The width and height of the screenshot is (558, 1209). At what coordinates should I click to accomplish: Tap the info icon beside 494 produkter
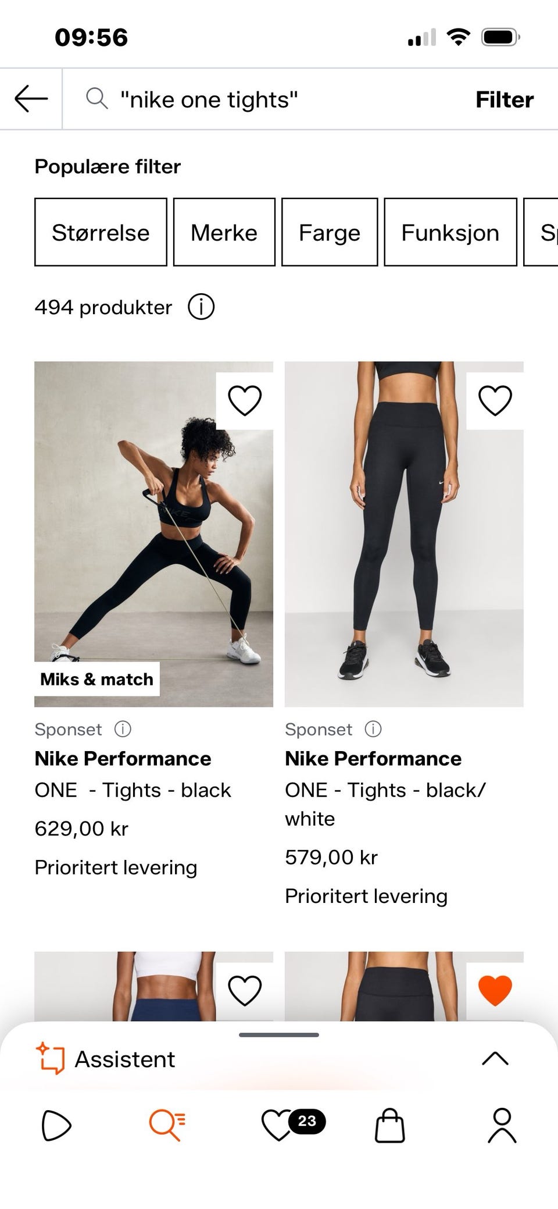(201, 307)
